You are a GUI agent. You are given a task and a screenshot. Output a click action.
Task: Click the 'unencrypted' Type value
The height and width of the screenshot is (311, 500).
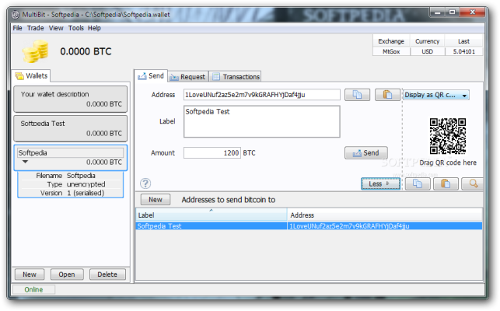pyautogui.click(x=86, y=184)
